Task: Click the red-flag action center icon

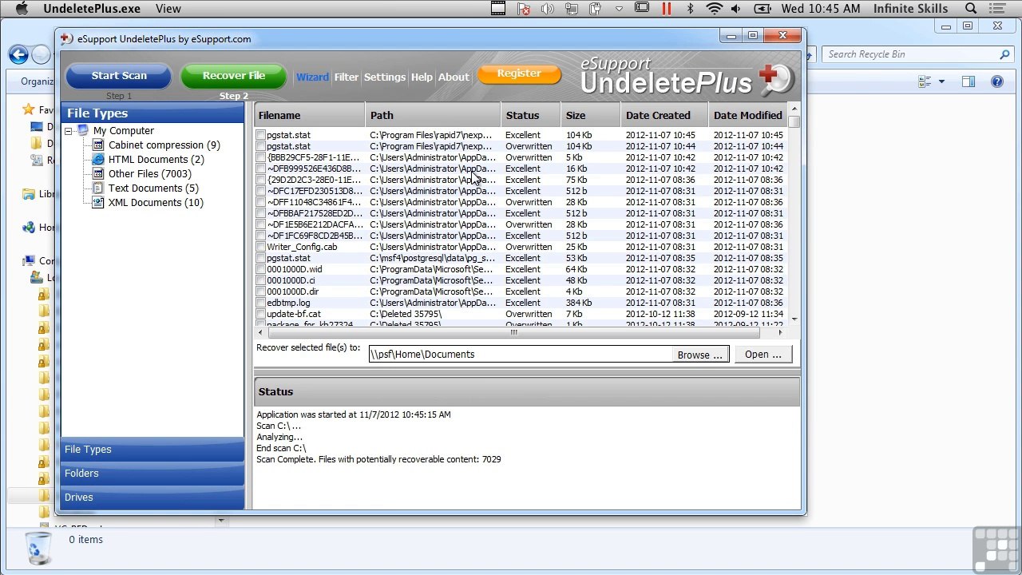Action: pos(524,9)
